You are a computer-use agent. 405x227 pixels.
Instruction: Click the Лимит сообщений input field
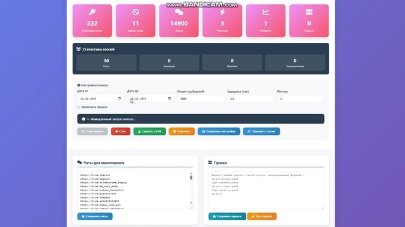click(x=201, y=98)
